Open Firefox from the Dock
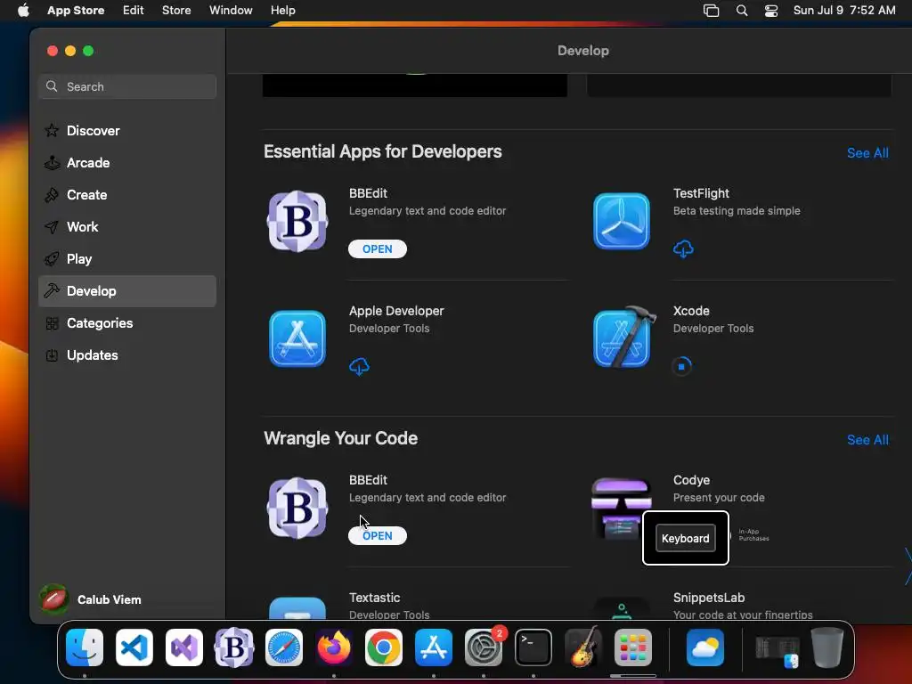Screen dimensions: 912x684 click(334, 647)
